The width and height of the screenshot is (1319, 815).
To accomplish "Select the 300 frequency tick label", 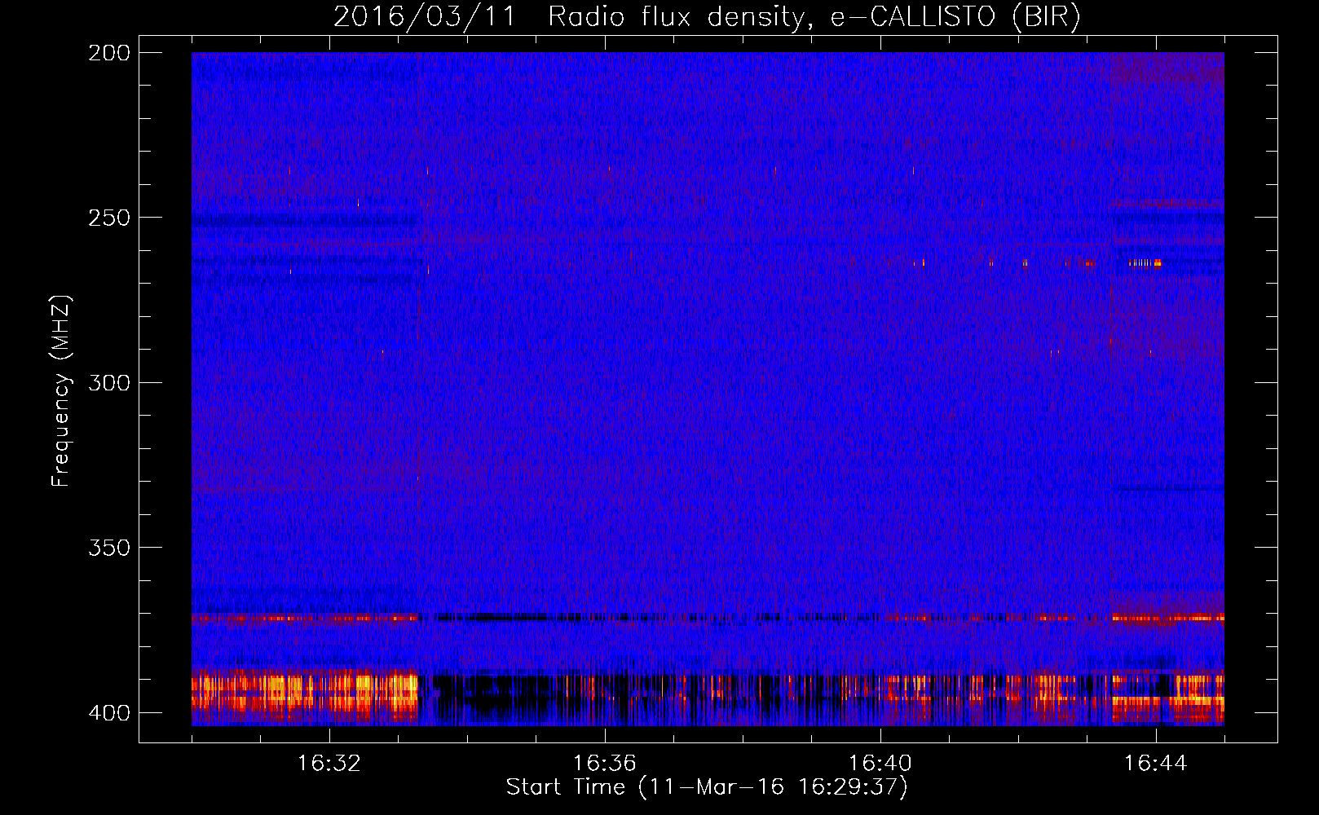I will (109, 382).
